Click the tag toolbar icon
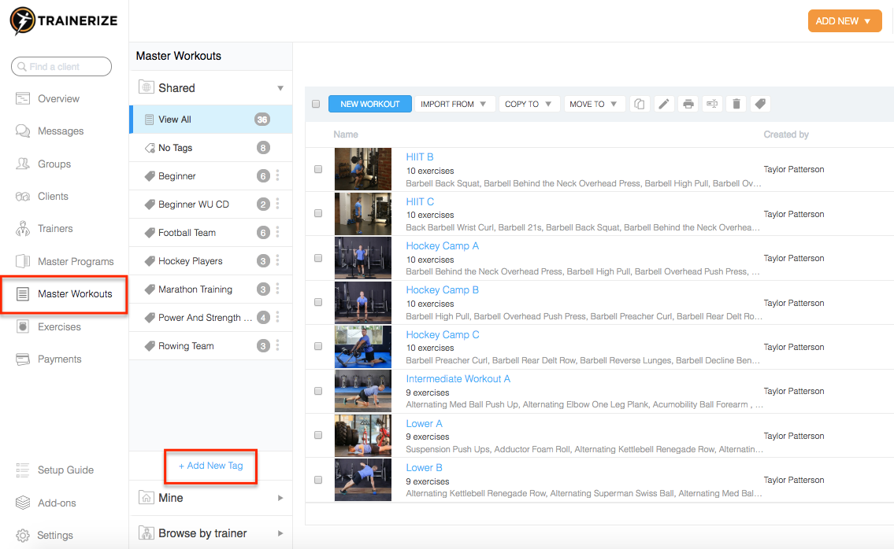The height and width of the screenshot is (549, 894). (760, 104)
